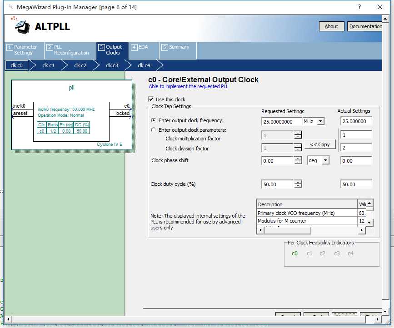Click description table scroll right arrow
The image size is (394, 328).
(362, 230)
